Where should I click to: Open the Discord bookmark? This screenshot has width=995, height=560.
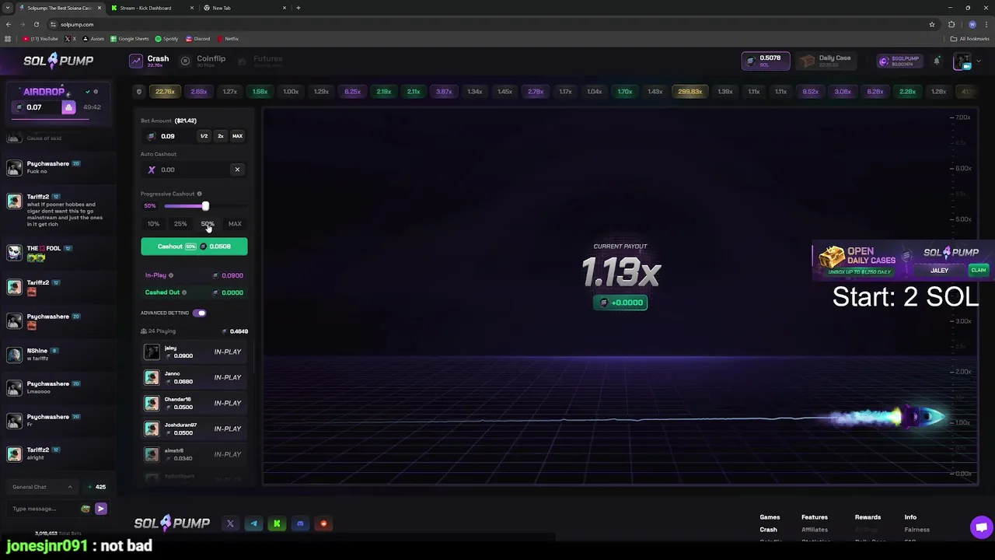point(198,39)
